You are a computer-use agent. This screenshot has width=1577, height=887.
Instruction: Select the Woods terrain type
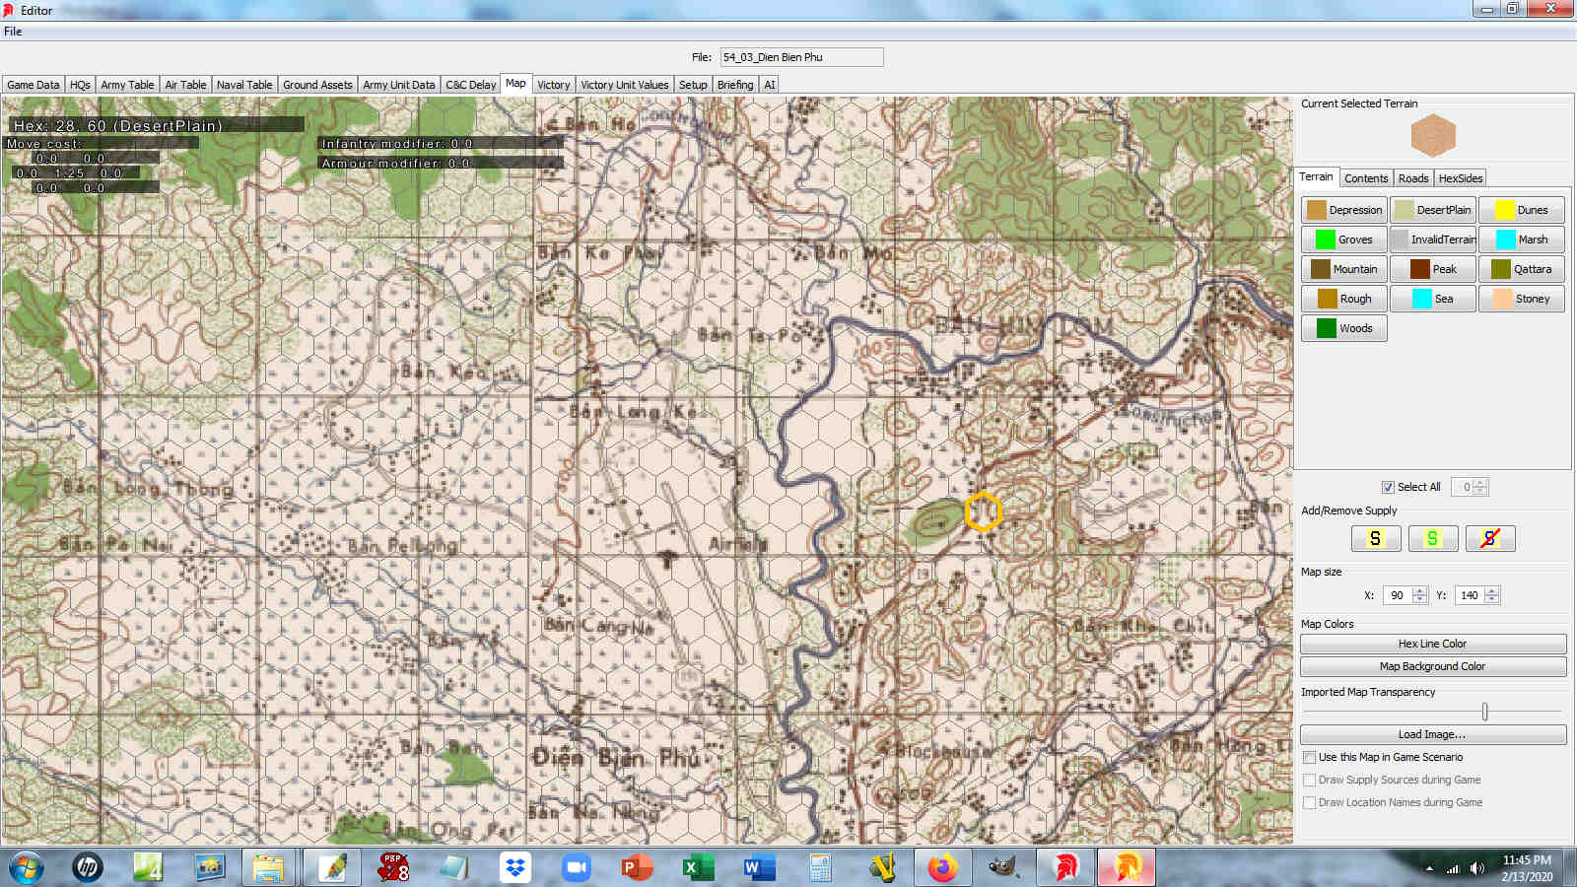click(1344, 328)
